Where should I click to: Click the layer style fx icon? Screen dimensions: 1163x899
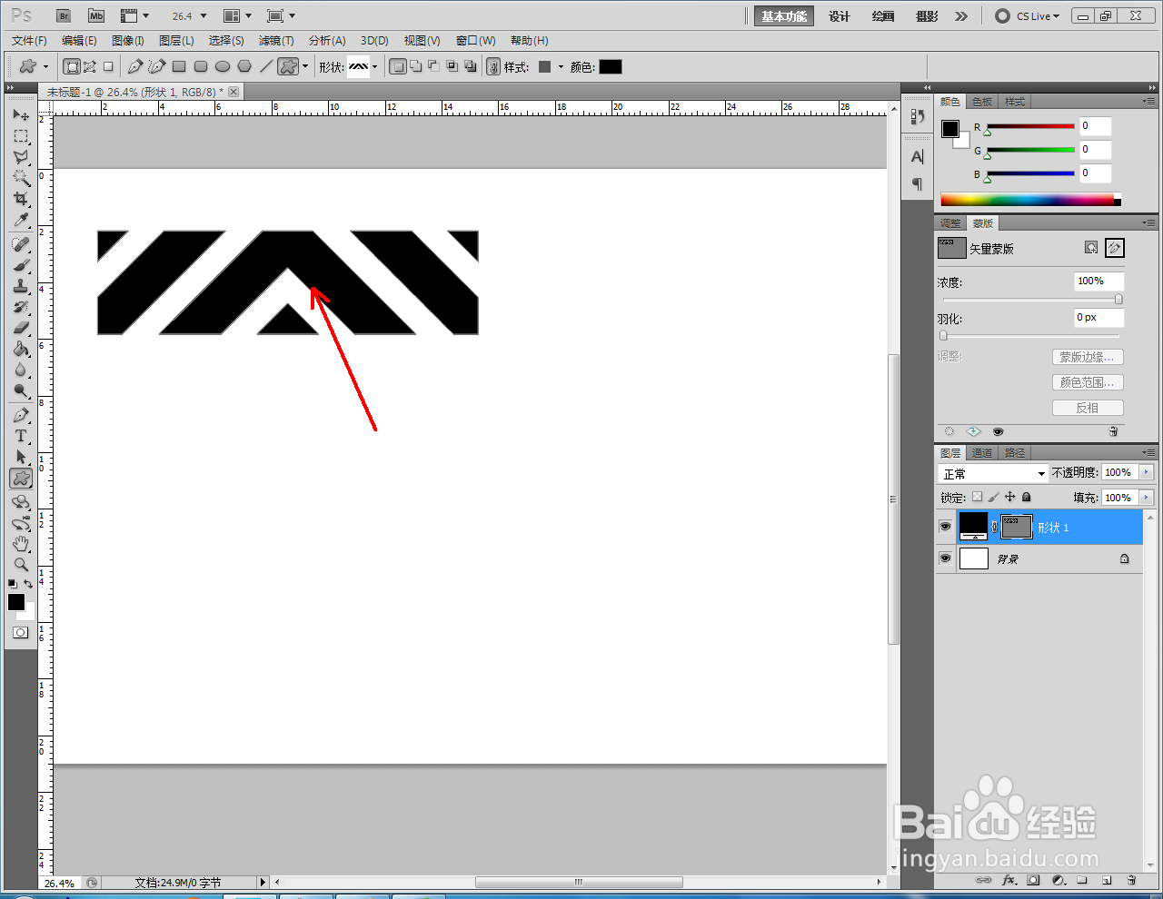pyautogui.click(x=1009, y=880)
